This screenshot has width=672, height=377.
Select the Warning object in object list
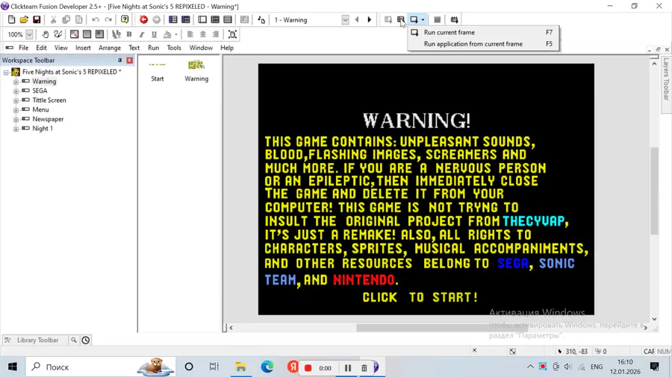(196, 72)
